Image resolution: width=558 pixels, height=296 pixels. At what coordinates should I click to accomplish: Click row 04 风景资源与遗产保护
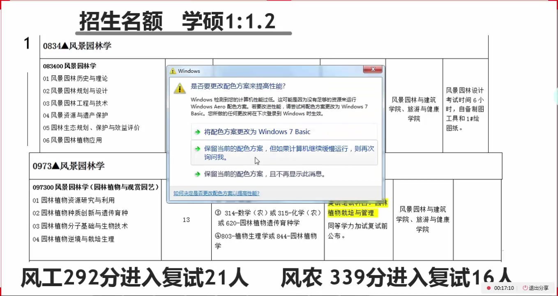pyautogui.click(x=75, y=115)
